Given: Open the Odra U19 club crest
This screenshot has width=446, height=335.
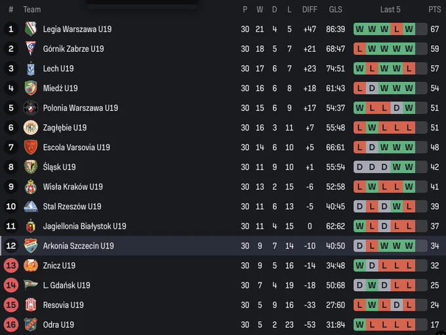Looking at the screenshot, I should [31, 325].
